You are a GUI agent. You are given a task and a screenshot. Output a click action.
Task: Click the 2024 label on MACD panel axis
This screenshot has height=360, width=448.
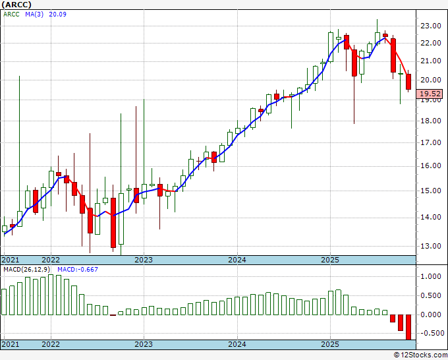(237, 344)
